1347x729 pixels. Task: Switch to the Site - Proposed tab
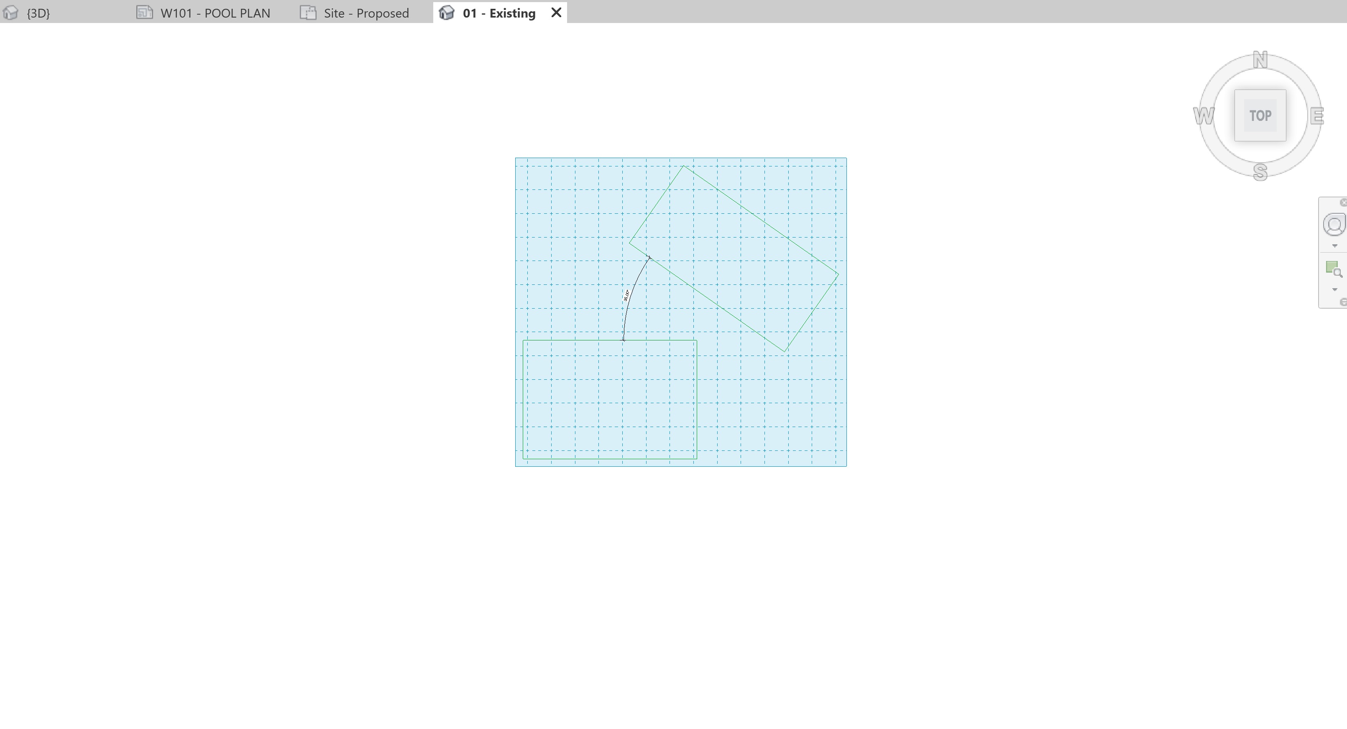[366, 13]
